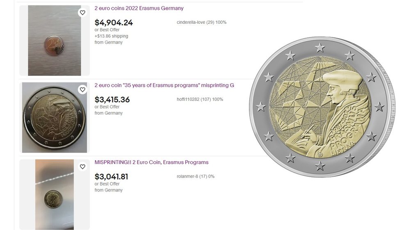Click "from Germany" under the $3,041.81 listing
The image size is (402, 230).
pos(108,190)
